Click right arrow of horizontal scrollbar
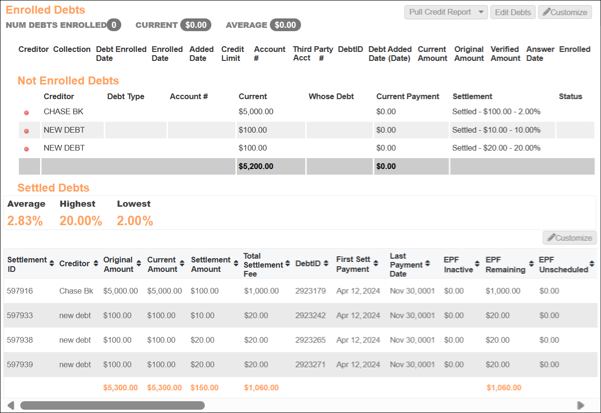The image size is (601, 413). (x=581, y=405)
